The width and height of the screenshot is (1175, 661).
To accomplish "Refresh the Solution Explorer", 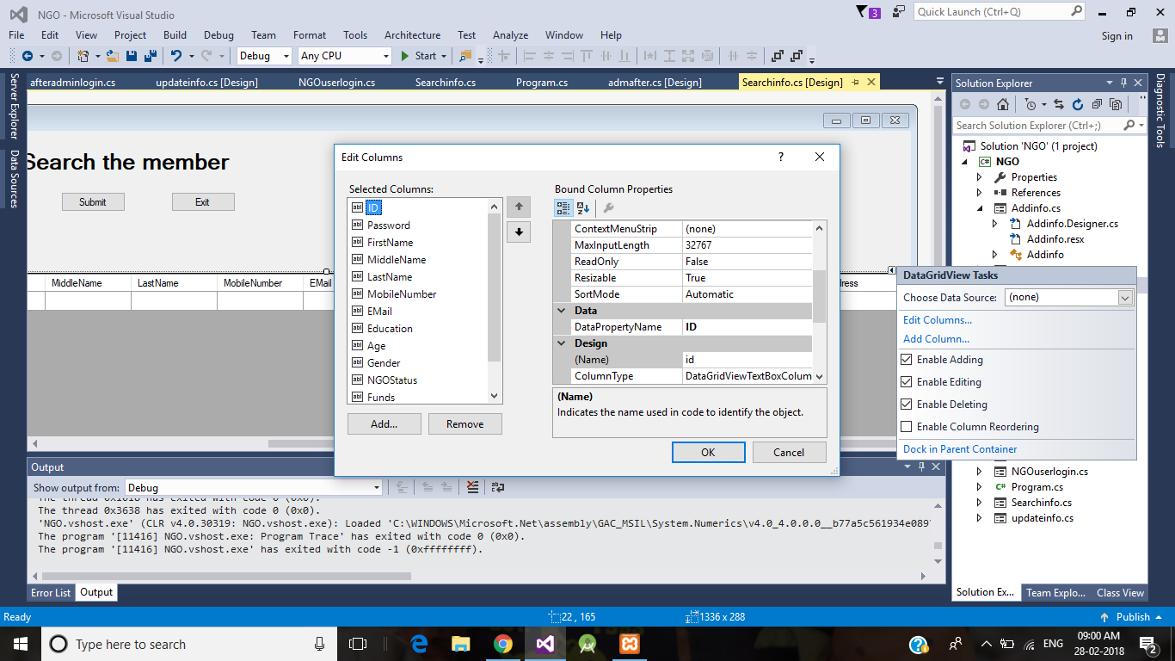I will pos(1079,104).
